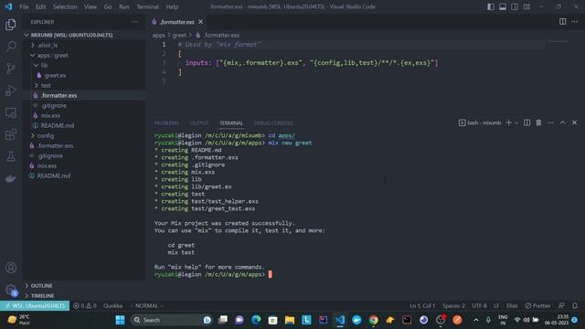Image resolution: width=585 pixels, height=329 pixels.
Task: Click greet breadcrumb in editor path
Action: (x=179, y=35)
